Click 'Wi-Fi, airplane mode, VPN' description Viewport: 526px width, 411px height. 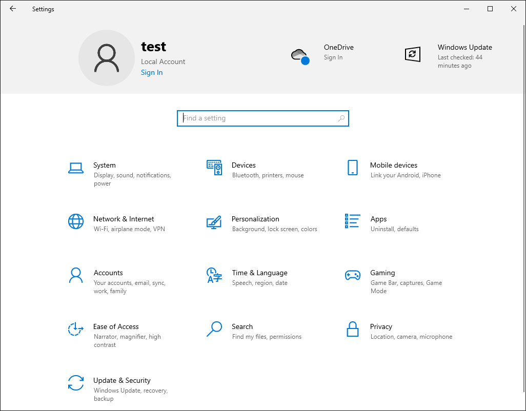(129, 229)
